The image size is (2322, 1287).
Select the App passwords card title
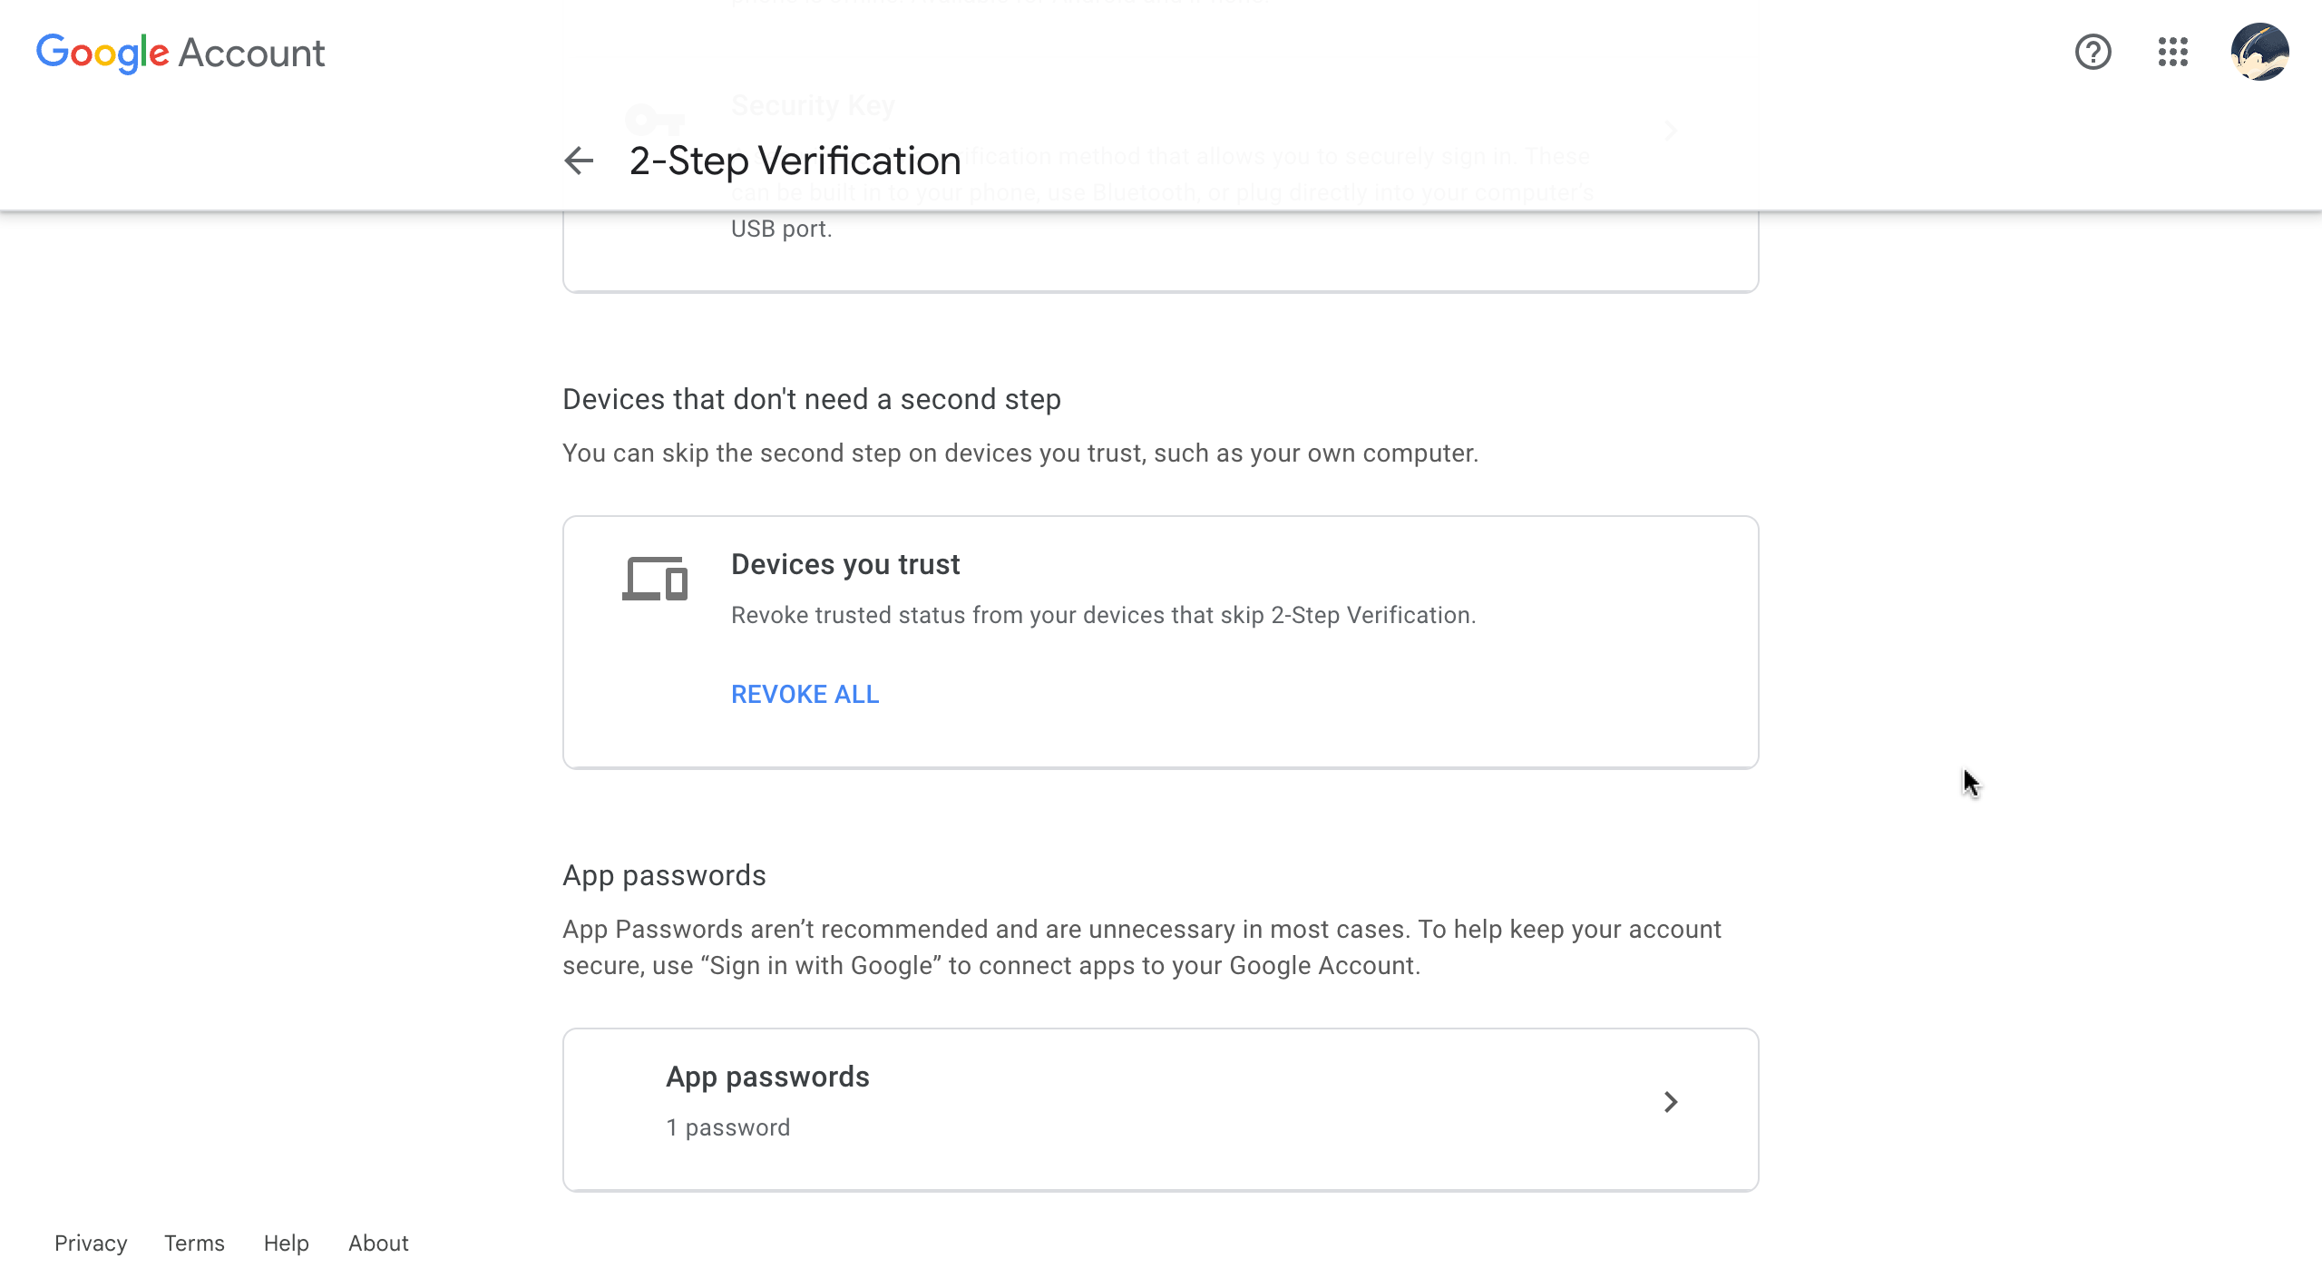click(x=767, y=1077)
